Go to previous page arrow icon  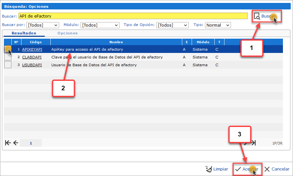point(16,143)
